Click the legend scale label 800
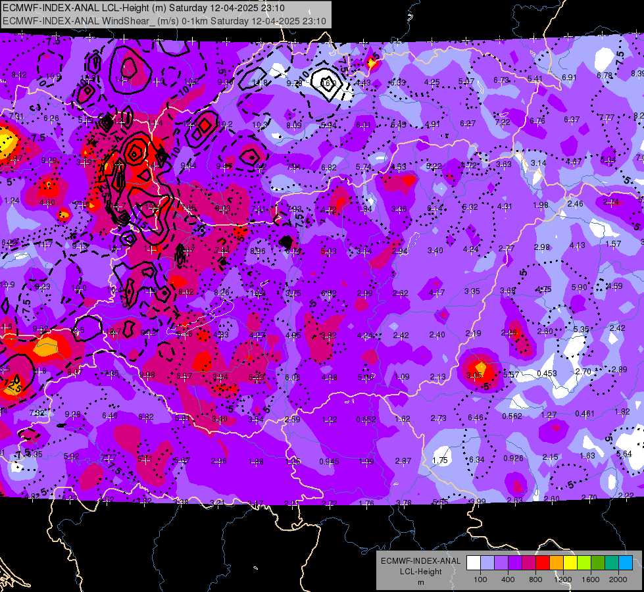The height and width of the screenshot is (592, 644). [535, 580]
